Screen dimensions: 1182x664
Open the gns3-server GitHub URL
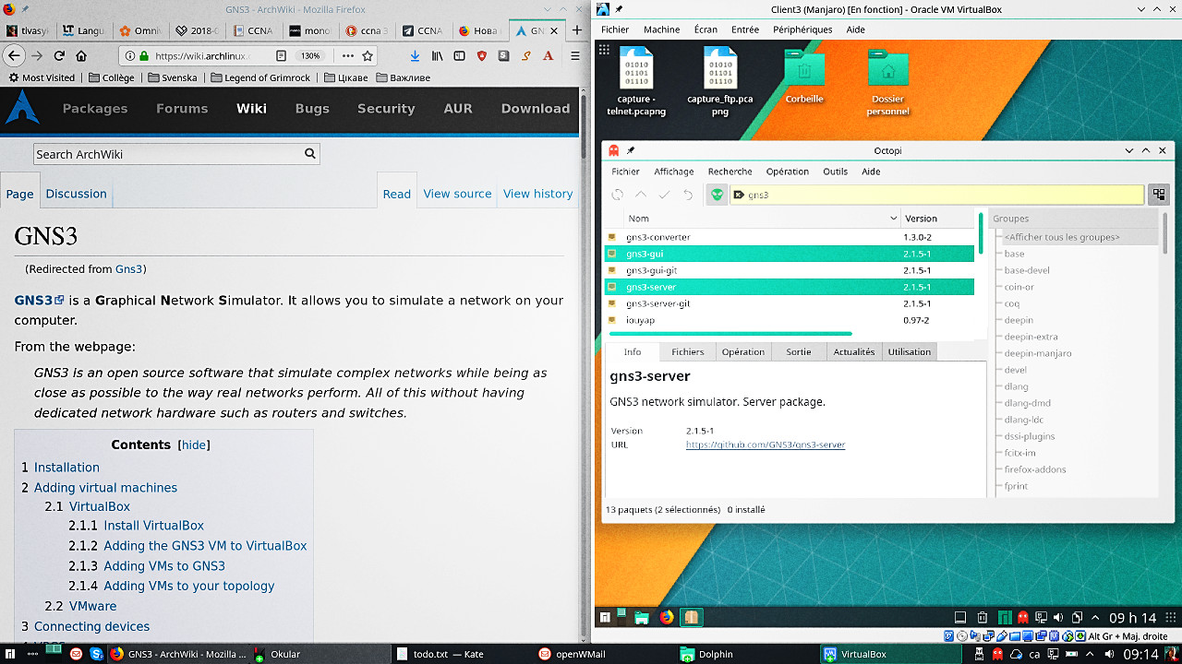766,445
